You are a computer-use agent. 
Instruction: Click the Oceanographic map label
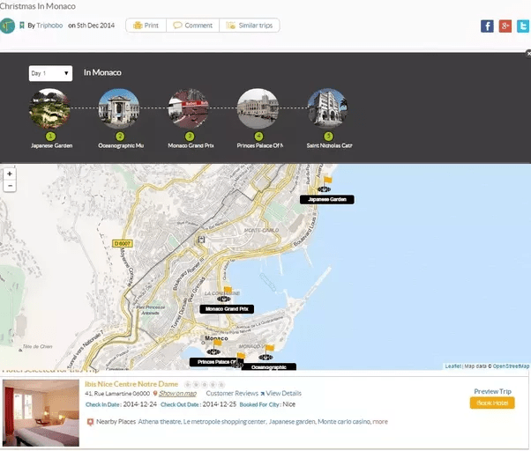pyautogui.click(x=269, y=367)
